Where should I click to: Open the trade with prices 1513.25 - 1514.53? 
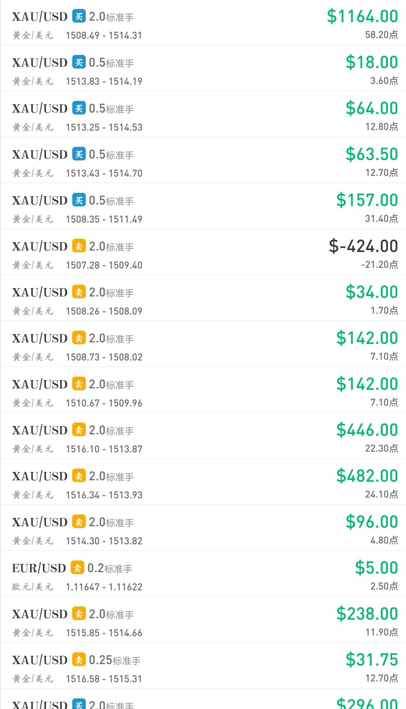tap(203, 114)
